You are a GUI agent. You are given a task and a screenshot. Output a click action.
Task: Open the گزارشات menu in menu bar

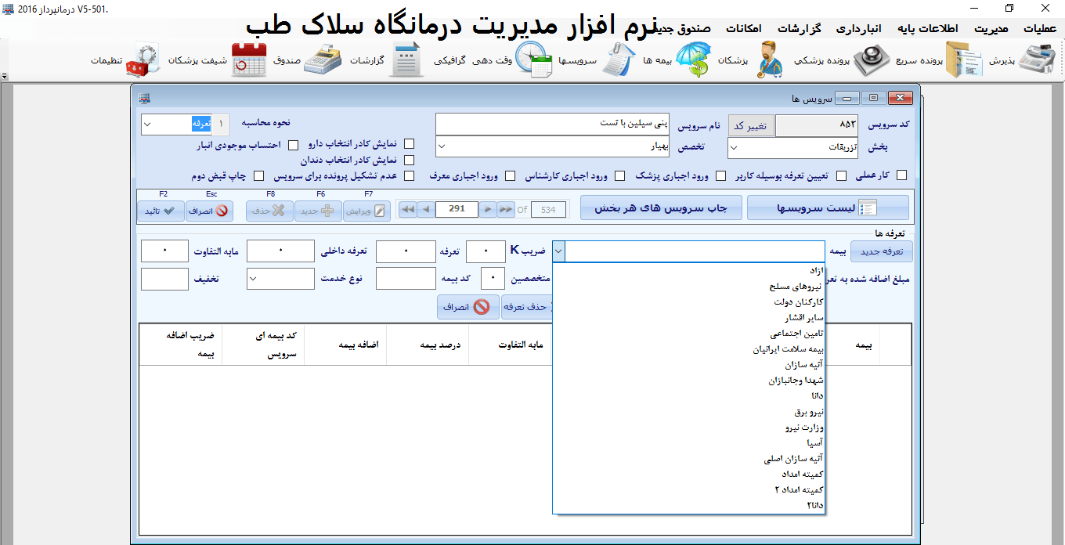798,29
